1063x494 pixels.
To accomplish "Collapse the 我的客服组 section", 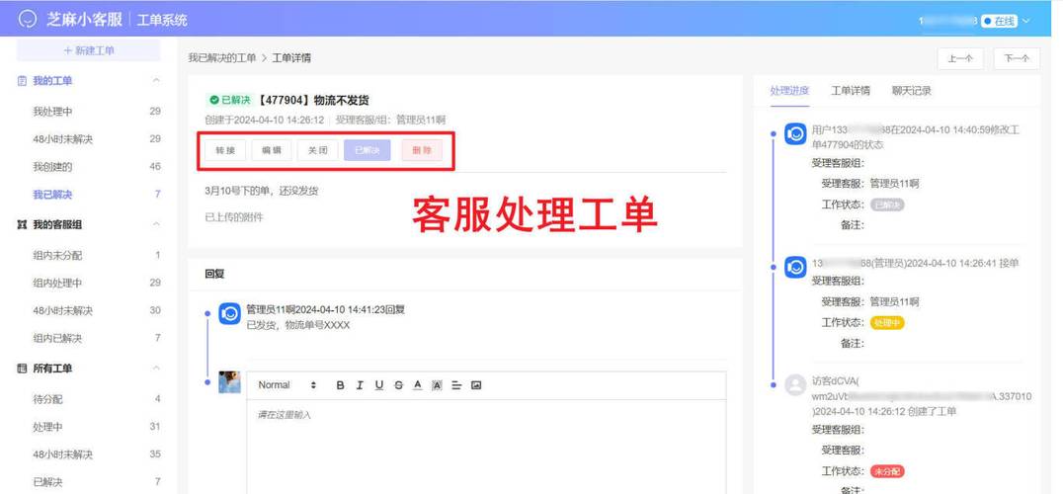I will click(156, 224).
